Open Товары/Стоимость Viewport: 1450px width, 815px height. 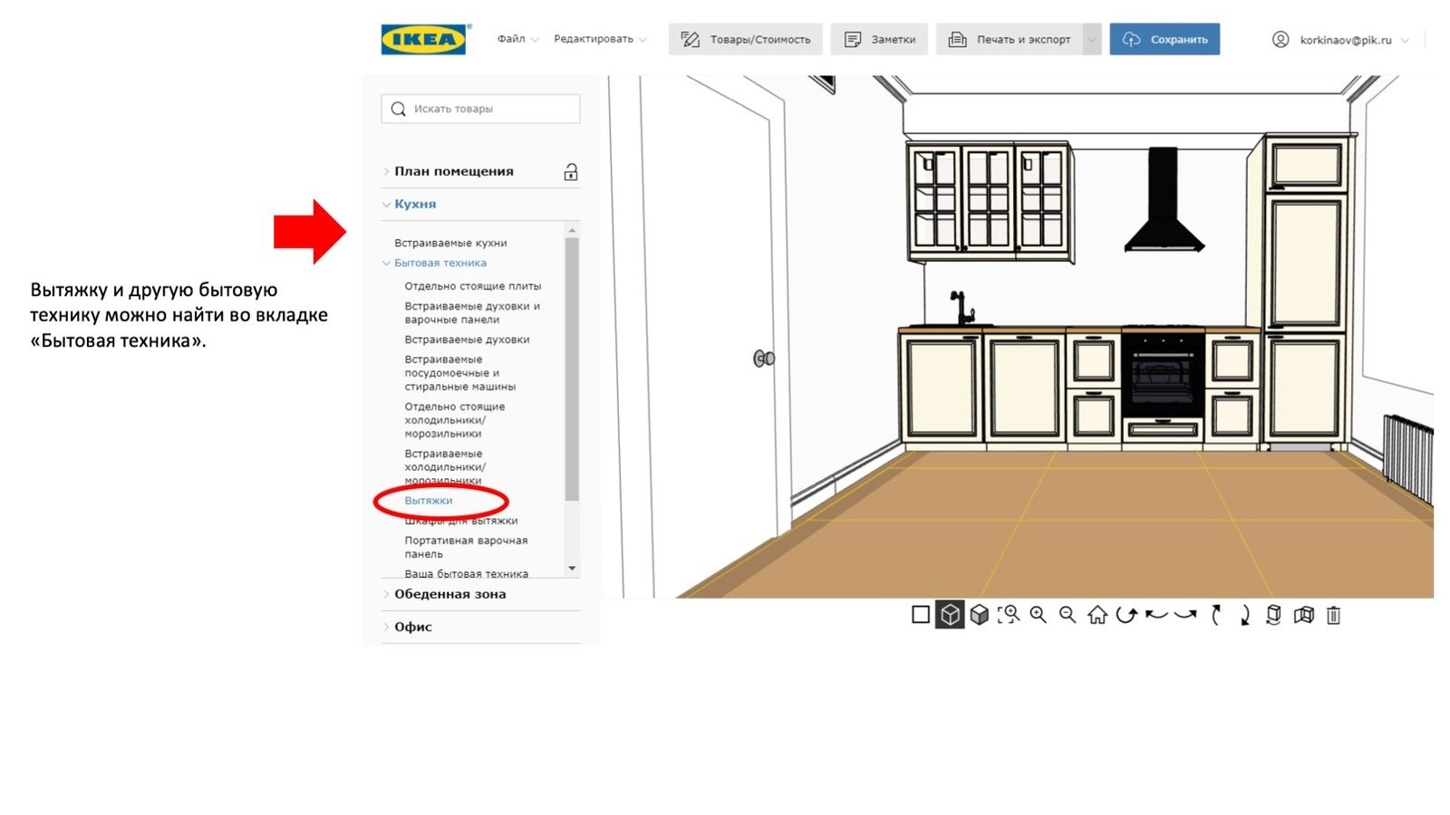(746, 40)
